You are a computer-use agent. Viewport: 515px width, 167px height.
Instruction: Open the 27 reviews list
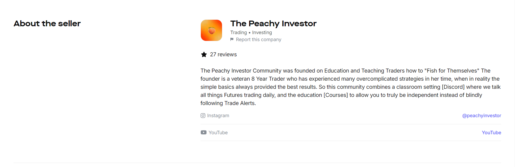tap(223, 54)
